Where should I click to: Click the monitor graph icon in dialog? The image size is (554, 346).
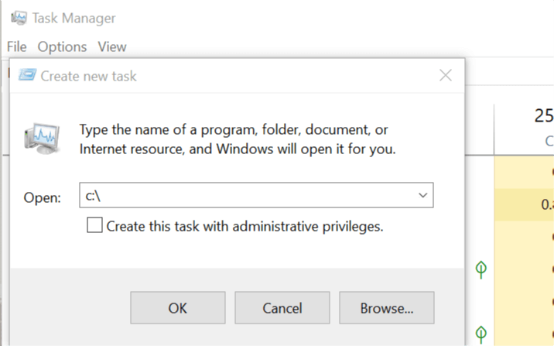42,139
